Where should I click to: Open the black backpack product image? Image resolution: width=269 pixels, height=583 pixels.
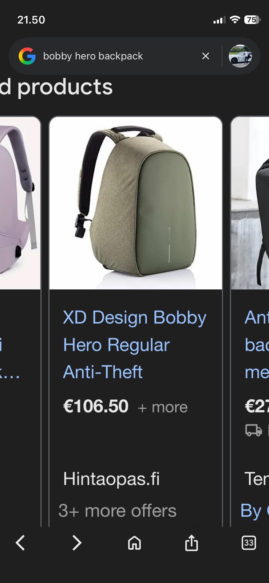[250, 203]
